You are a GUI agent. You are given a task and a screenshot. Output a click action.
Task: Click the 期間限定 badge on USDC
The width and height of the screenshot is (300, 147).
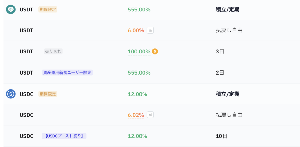pos(48,94)
